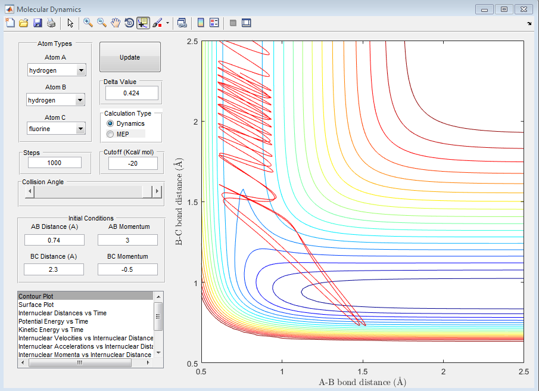This screenshot has height=391, width=539.
Task: Choose Kinetic Energy vs Time entry
Action: pyautogui.click(x=51, y=330)
